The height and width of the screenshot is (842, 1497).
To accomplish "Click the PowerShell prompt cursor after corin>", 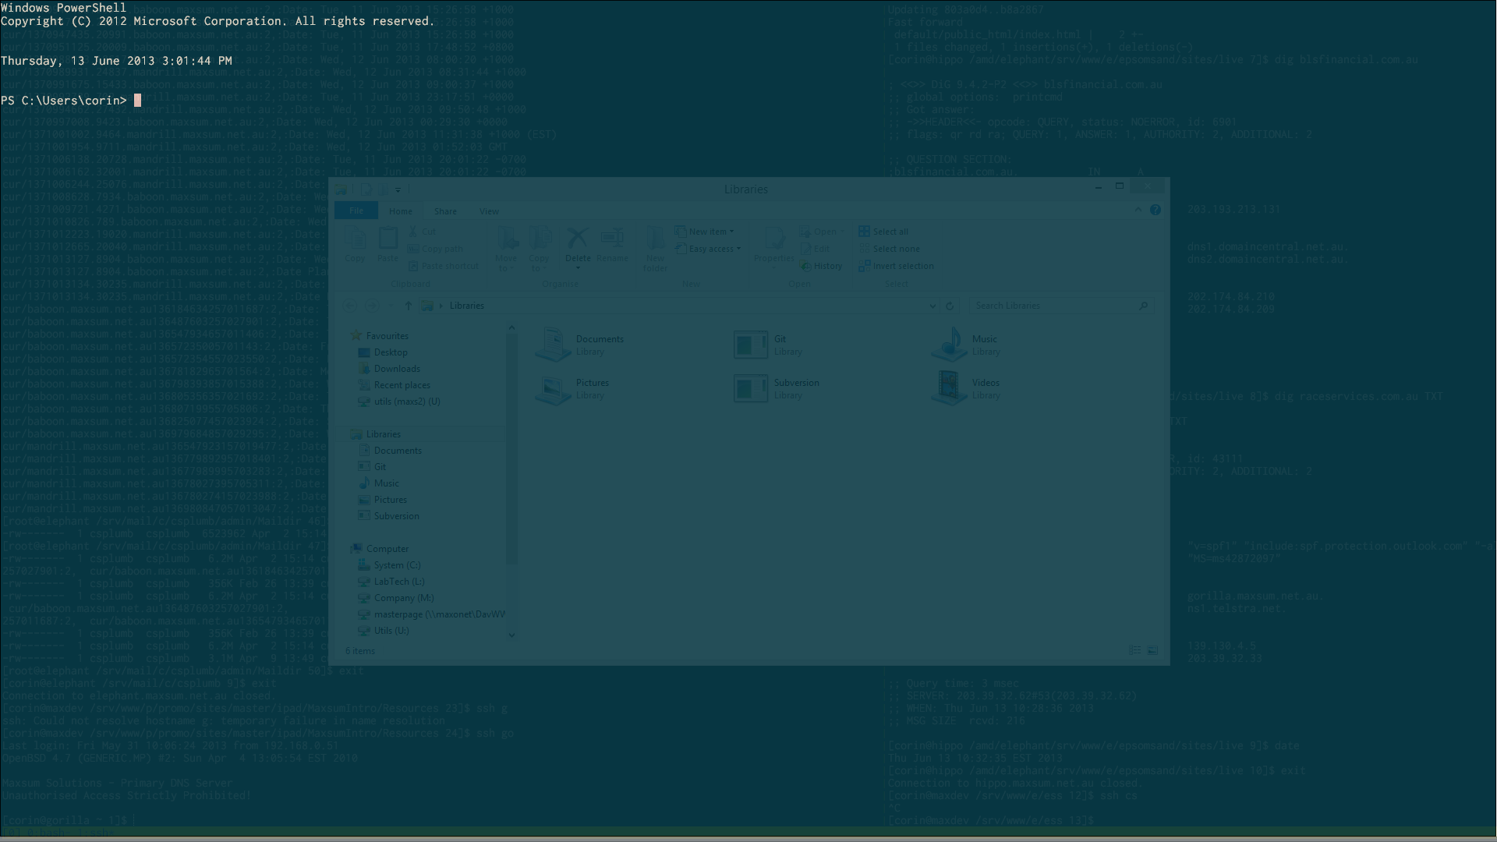I will [138, 101].
